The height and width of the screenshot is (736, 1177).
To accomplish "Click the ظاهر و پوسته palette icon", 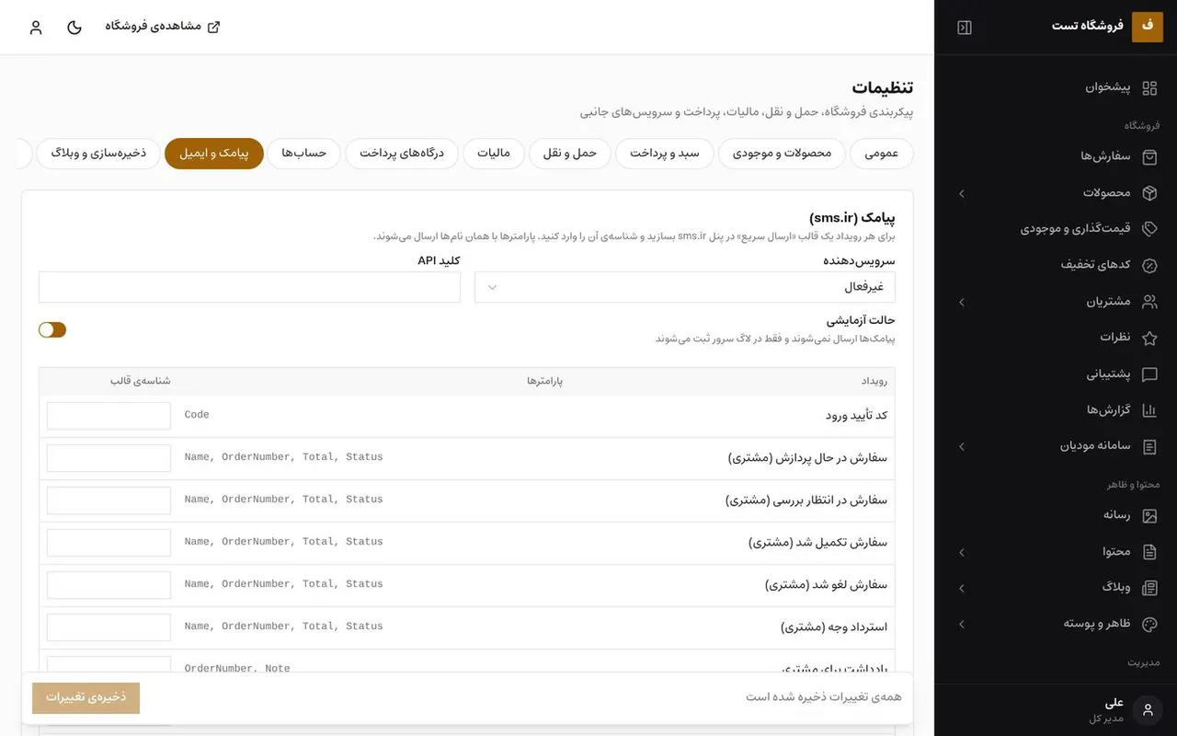I will pyautogui.click(x=1149, y=624).
